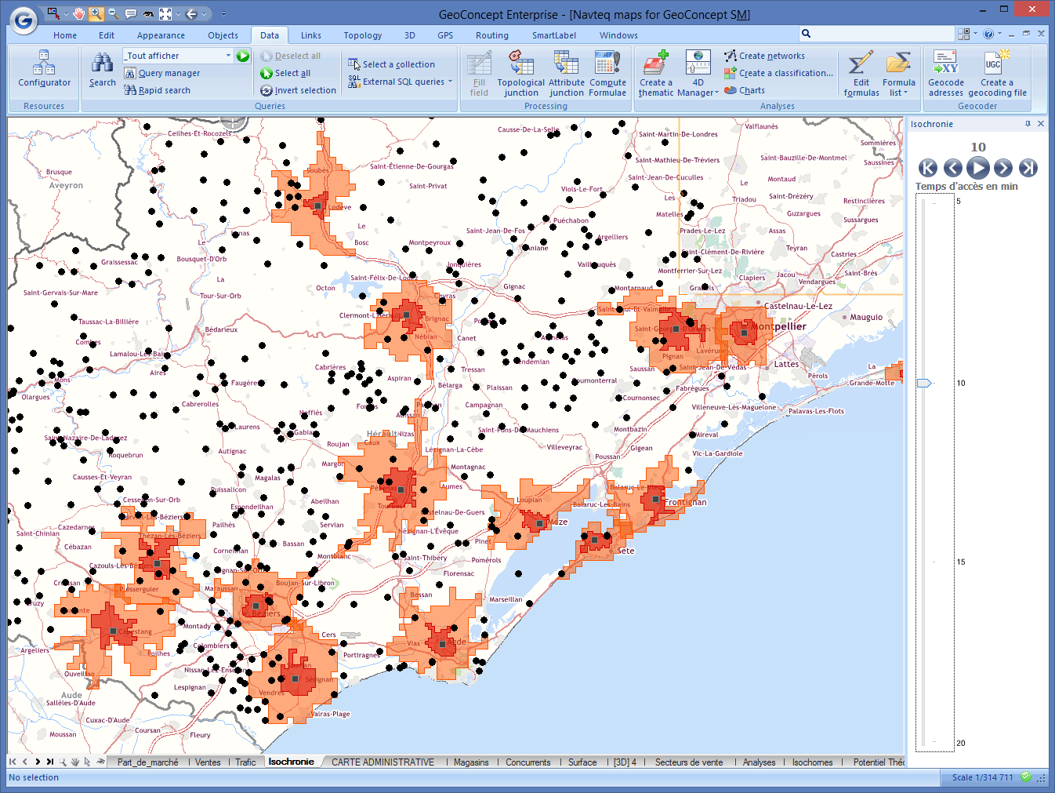The width and height of the screenshot is (1055, 793).
Task: Expand the previous view history dropdown
Action: (204, 13)
